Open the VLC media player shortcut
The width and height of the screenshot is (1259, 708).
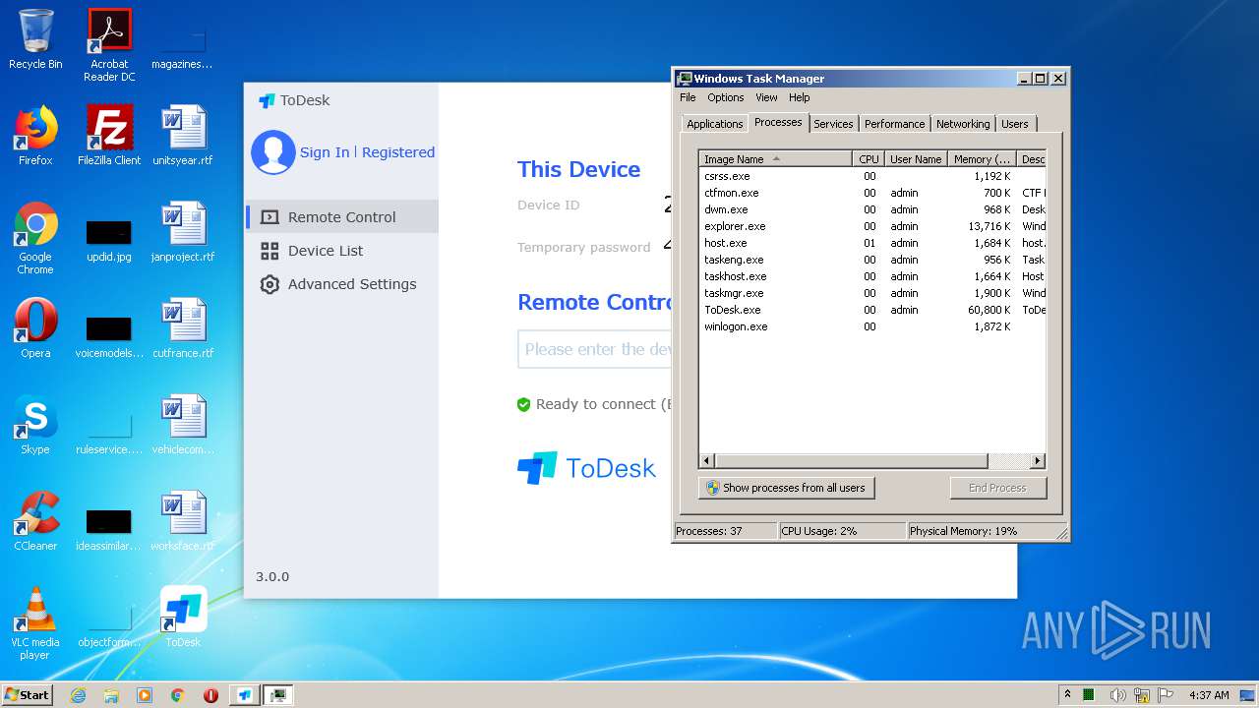click(35, 623)
